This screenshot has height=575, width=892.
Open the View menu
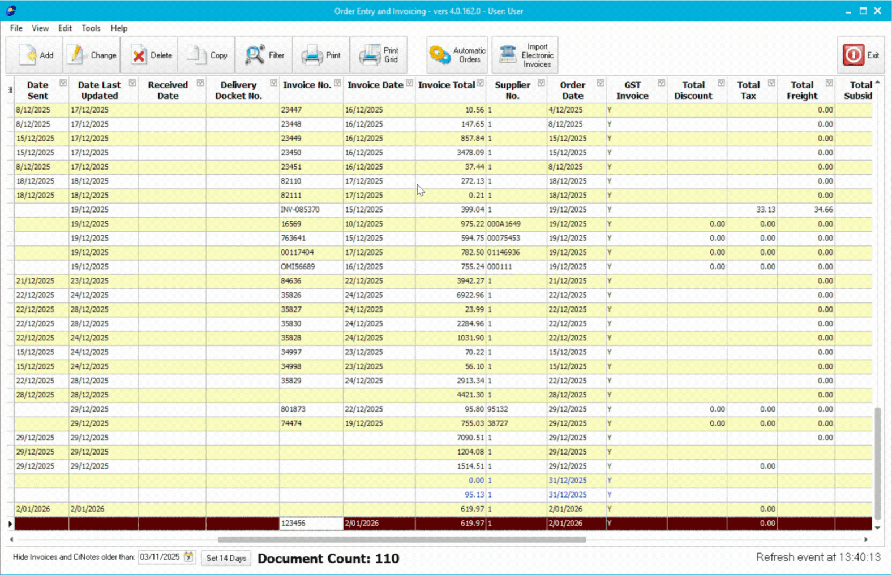click(40, 28)
